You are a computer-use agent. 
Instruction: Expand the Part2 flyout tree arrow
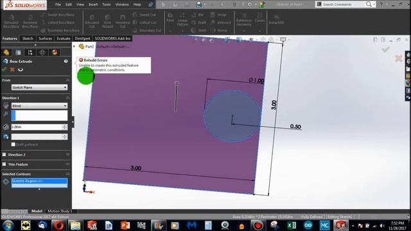click(74, 46)
